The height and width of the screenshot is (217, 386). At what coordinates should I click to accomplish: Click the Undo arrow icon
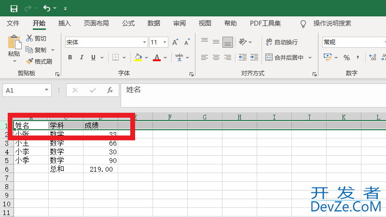[x=47, y=8]
